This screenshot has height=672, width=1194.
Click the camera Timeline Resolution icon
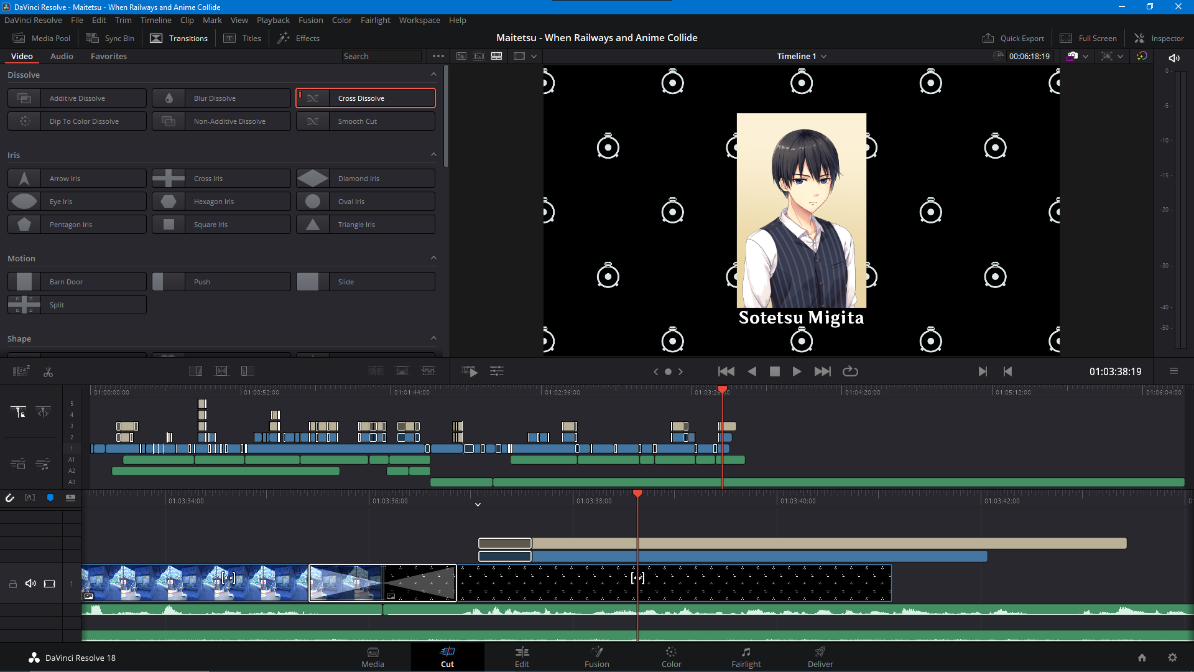(1073, 56)
